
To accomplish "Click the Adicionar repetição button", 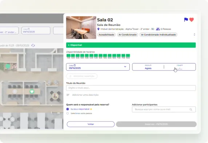I will [82, 76].
